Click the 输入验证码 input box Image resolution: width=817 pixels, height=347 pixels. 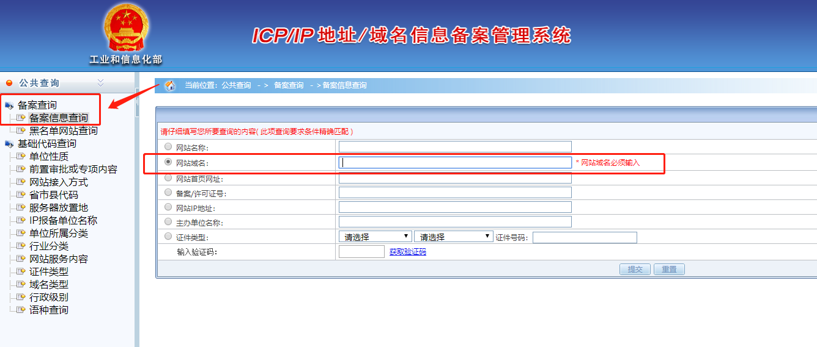[361, 251]
